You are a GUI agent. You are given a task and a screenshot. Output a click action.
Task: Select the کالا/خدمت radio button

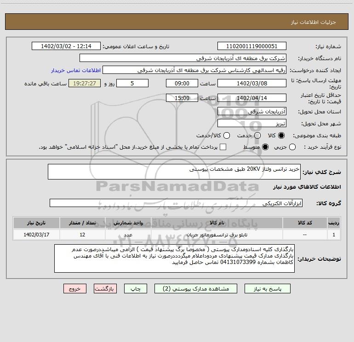[227, 135]
